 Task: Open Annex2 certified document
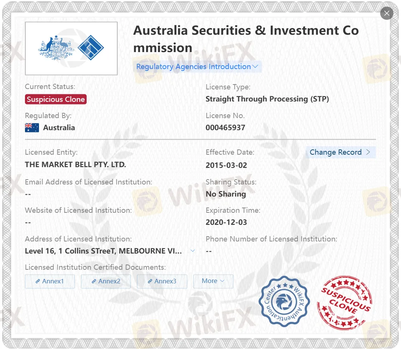tap(106, 281)
